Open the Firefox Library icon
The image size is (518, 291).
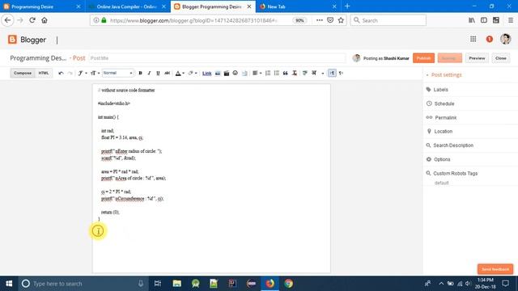click(472, 20)
